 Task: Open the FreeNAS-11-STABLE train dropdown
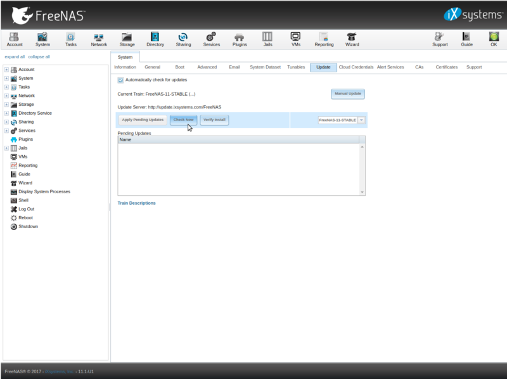point(361,120)
